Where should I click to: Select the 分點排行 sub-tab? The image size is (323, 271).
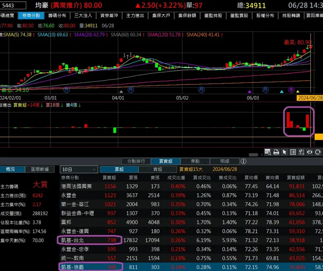click(136, 161)
